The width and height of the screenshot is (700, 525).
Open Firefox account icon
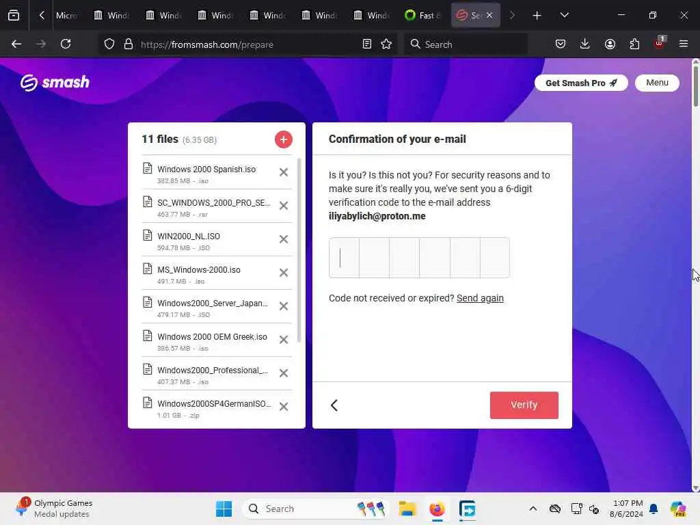(x=610, y=44)
